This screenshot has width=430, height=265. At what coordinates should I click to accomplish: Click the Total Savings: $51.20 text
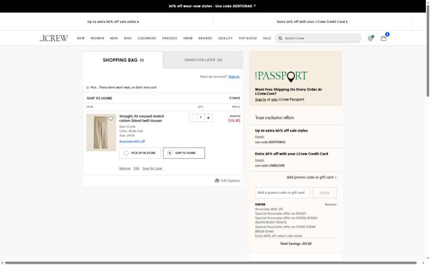pos(296,244)
